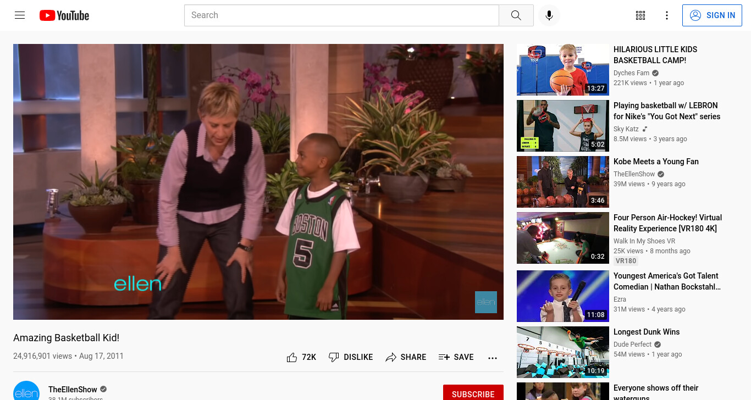Screen dimensions: 751x400
Task: Open the Dyches Fam channel name
Action: [631, 73]
